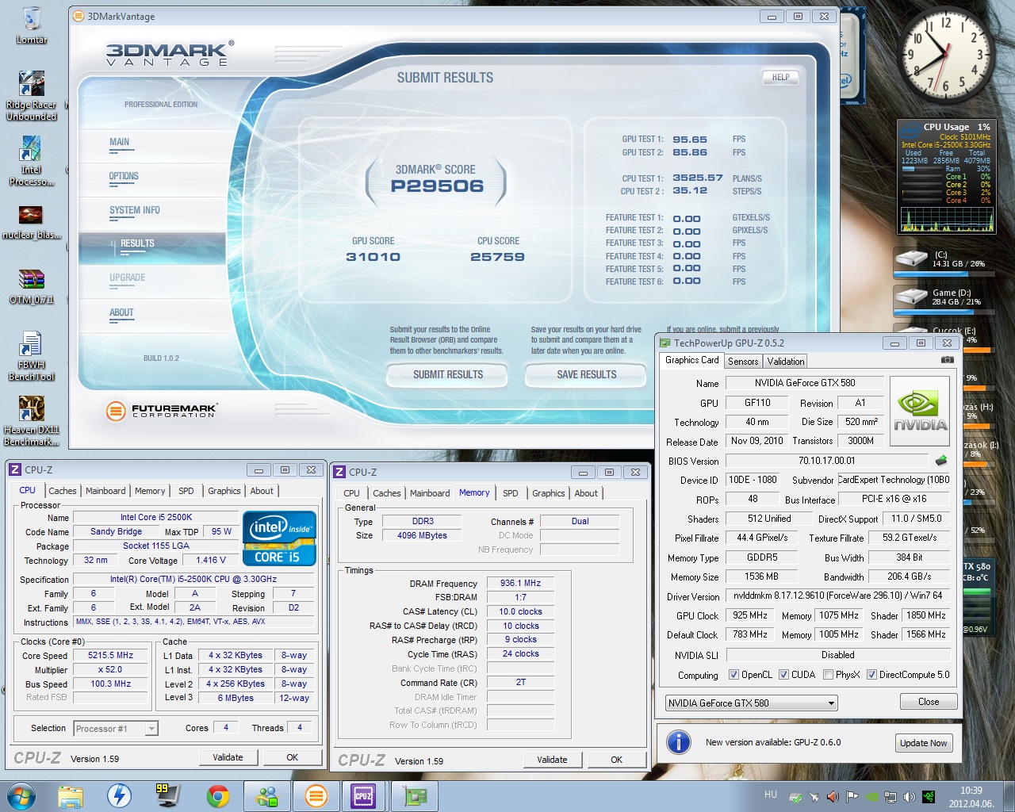Open the Windows Start menu orb
This screenshot has height=812, width=1015.
tap(21, 795)
